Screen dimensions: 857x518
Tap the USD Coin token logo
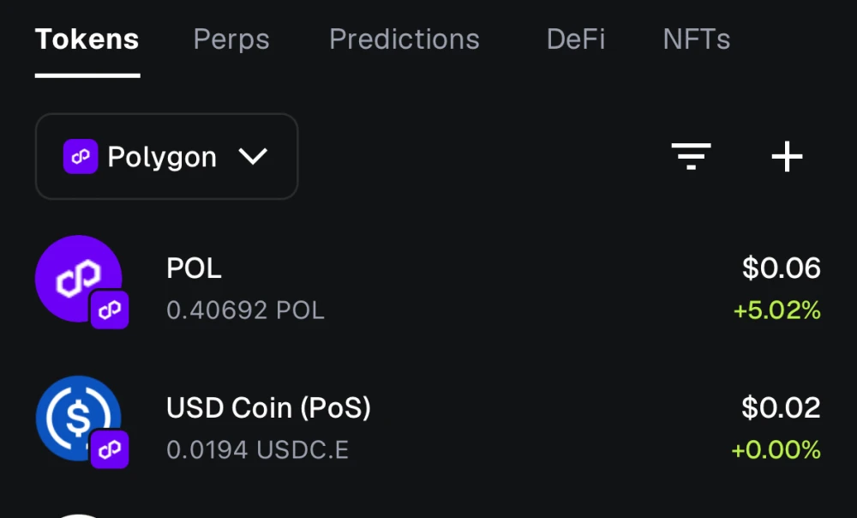(77, 418)
